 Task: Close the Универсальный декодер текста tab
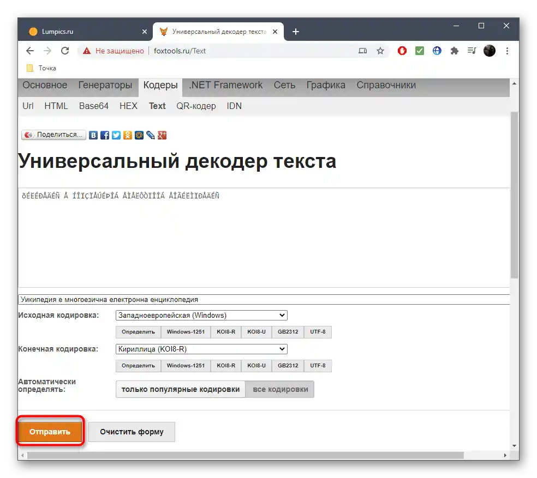point(275,32)
